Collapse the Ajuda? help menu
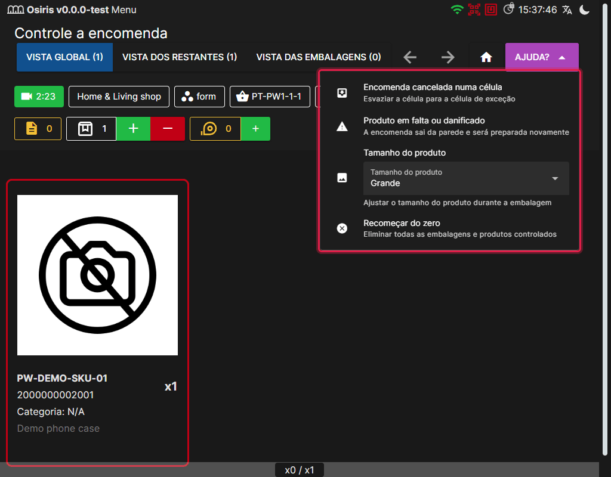The image size is (611, 477). click(542, 57)
